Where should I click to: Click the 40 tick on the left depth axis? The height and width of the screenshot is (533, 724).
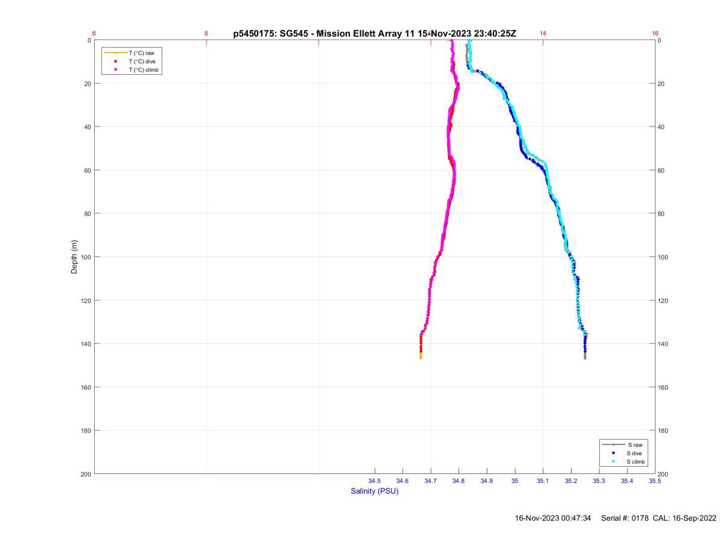[87, 127]
